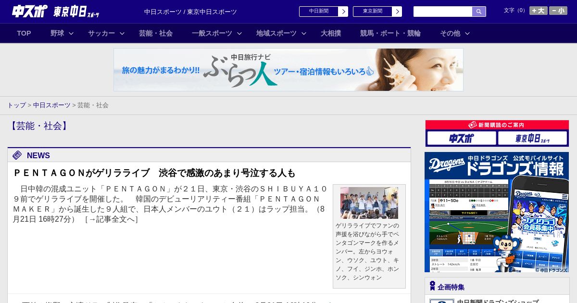Image resolution: width=577 pixels, height=303 pixels.
Task: Open the その他 menu
Action: click(450, 33)
